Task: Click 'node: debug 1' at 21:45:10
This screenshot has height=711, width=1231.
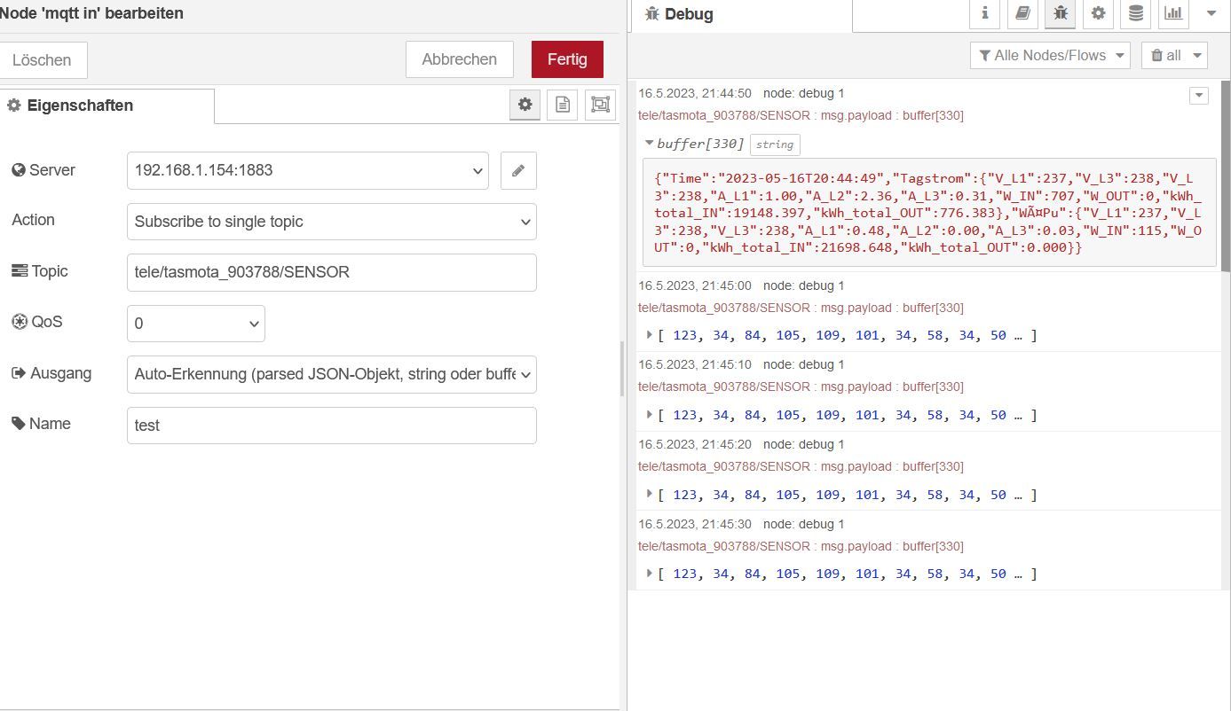Action: click(804, 364)
